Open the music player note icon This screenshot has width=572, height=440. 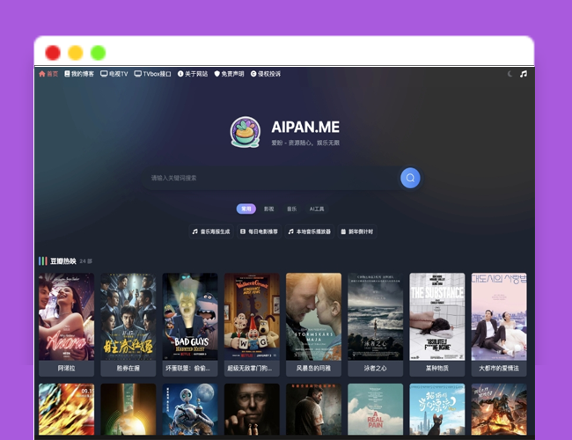click(524, 74)
